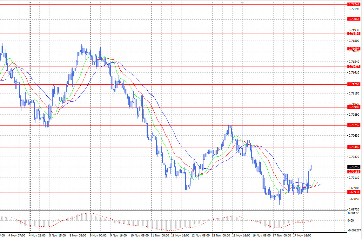362x239 pixels.
Task: Select the red 0.70183 price label
Action: pos(354,172)
